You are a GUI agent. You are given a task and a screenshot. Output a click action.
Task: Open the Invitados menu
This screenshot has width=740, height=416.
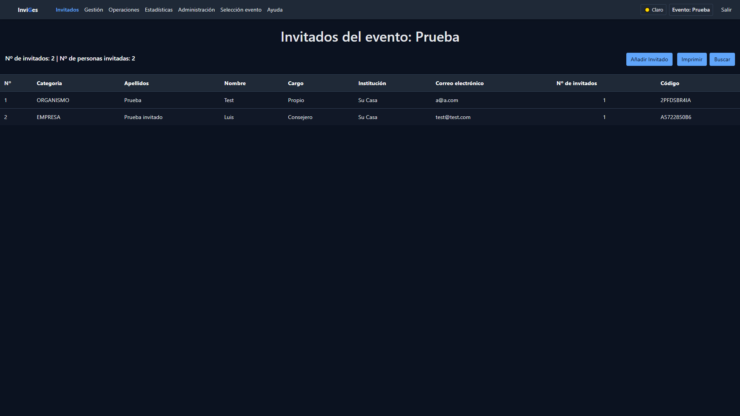tap(67, 10)
